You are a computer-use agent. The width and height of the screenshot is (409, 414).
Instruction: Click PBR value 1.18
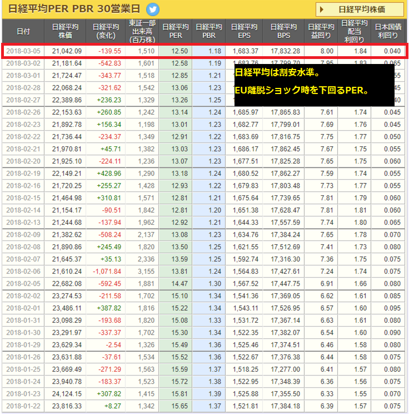tap(215, 51)
